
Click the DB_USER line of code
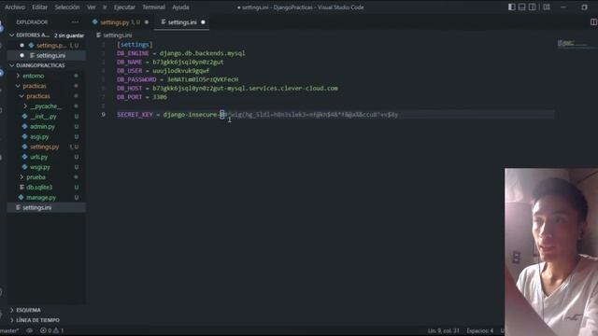click(164, 71)
